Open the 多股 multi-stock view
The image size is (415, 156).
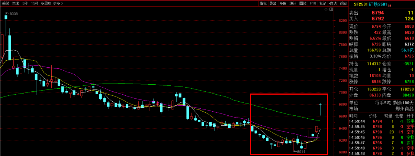(283, 3)
